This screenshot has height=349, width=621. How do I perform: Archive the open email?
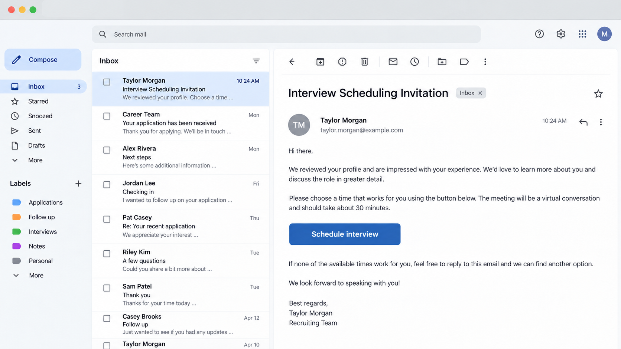coord(320,62)
